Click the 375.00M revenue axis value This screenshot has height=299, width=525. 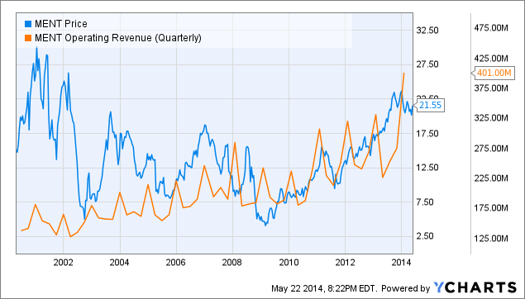point(491,88)
